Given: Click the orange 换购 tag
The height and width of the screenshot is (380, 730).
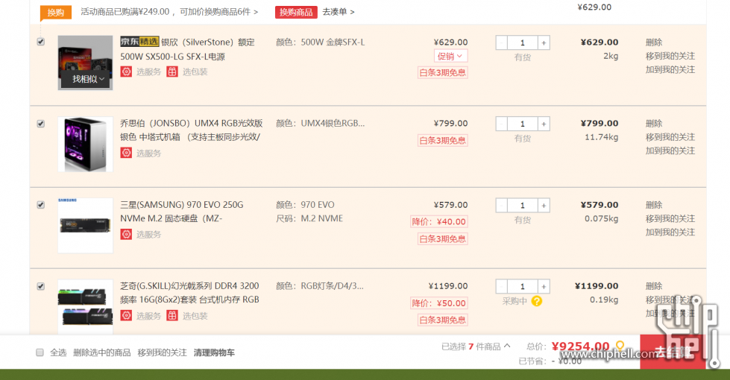Looking at the screenshot, I should (56, 13).
